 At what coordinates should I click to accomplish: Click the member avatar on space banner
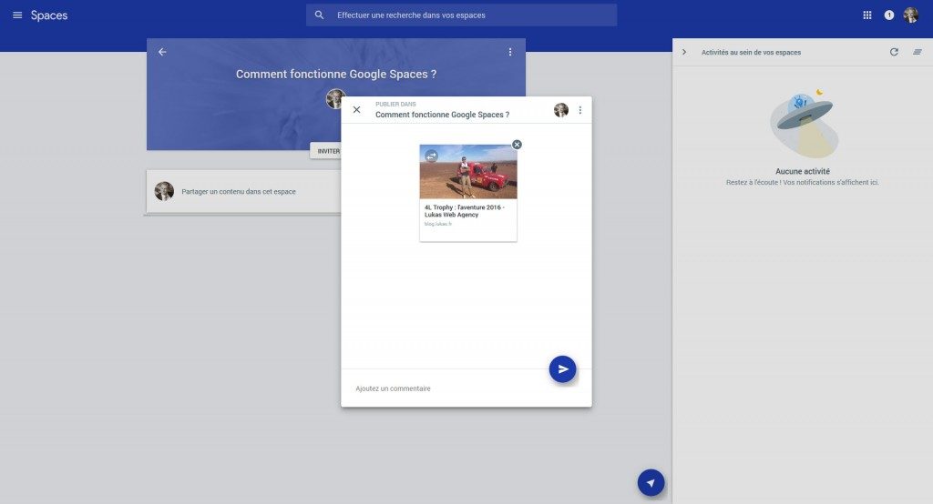coord(335,98)
